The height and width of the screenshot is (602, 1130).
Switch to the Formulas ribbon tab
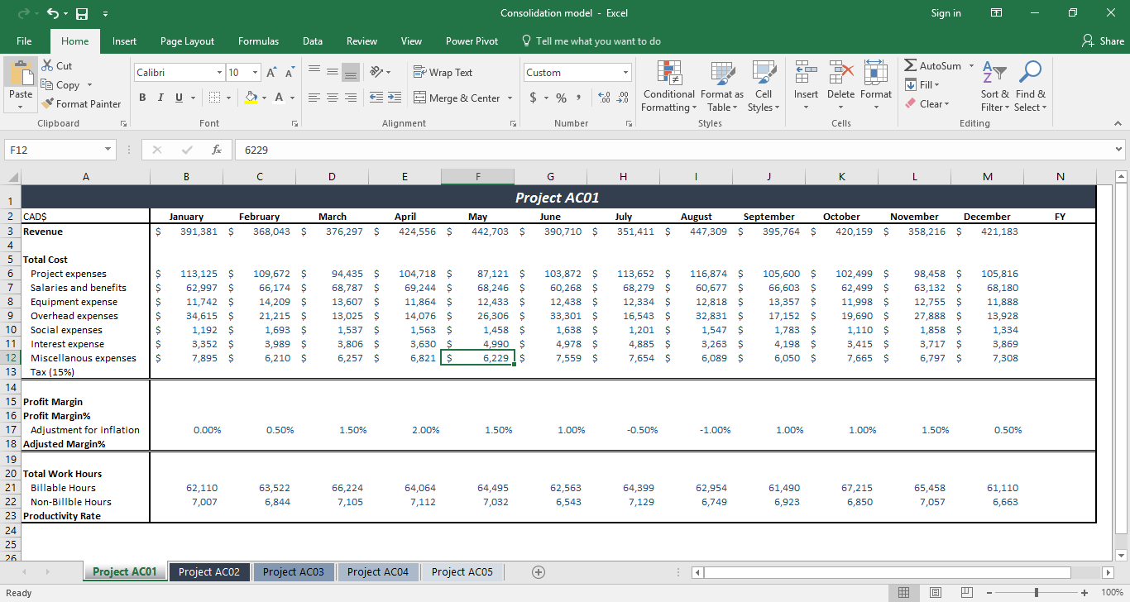[258, 41]
